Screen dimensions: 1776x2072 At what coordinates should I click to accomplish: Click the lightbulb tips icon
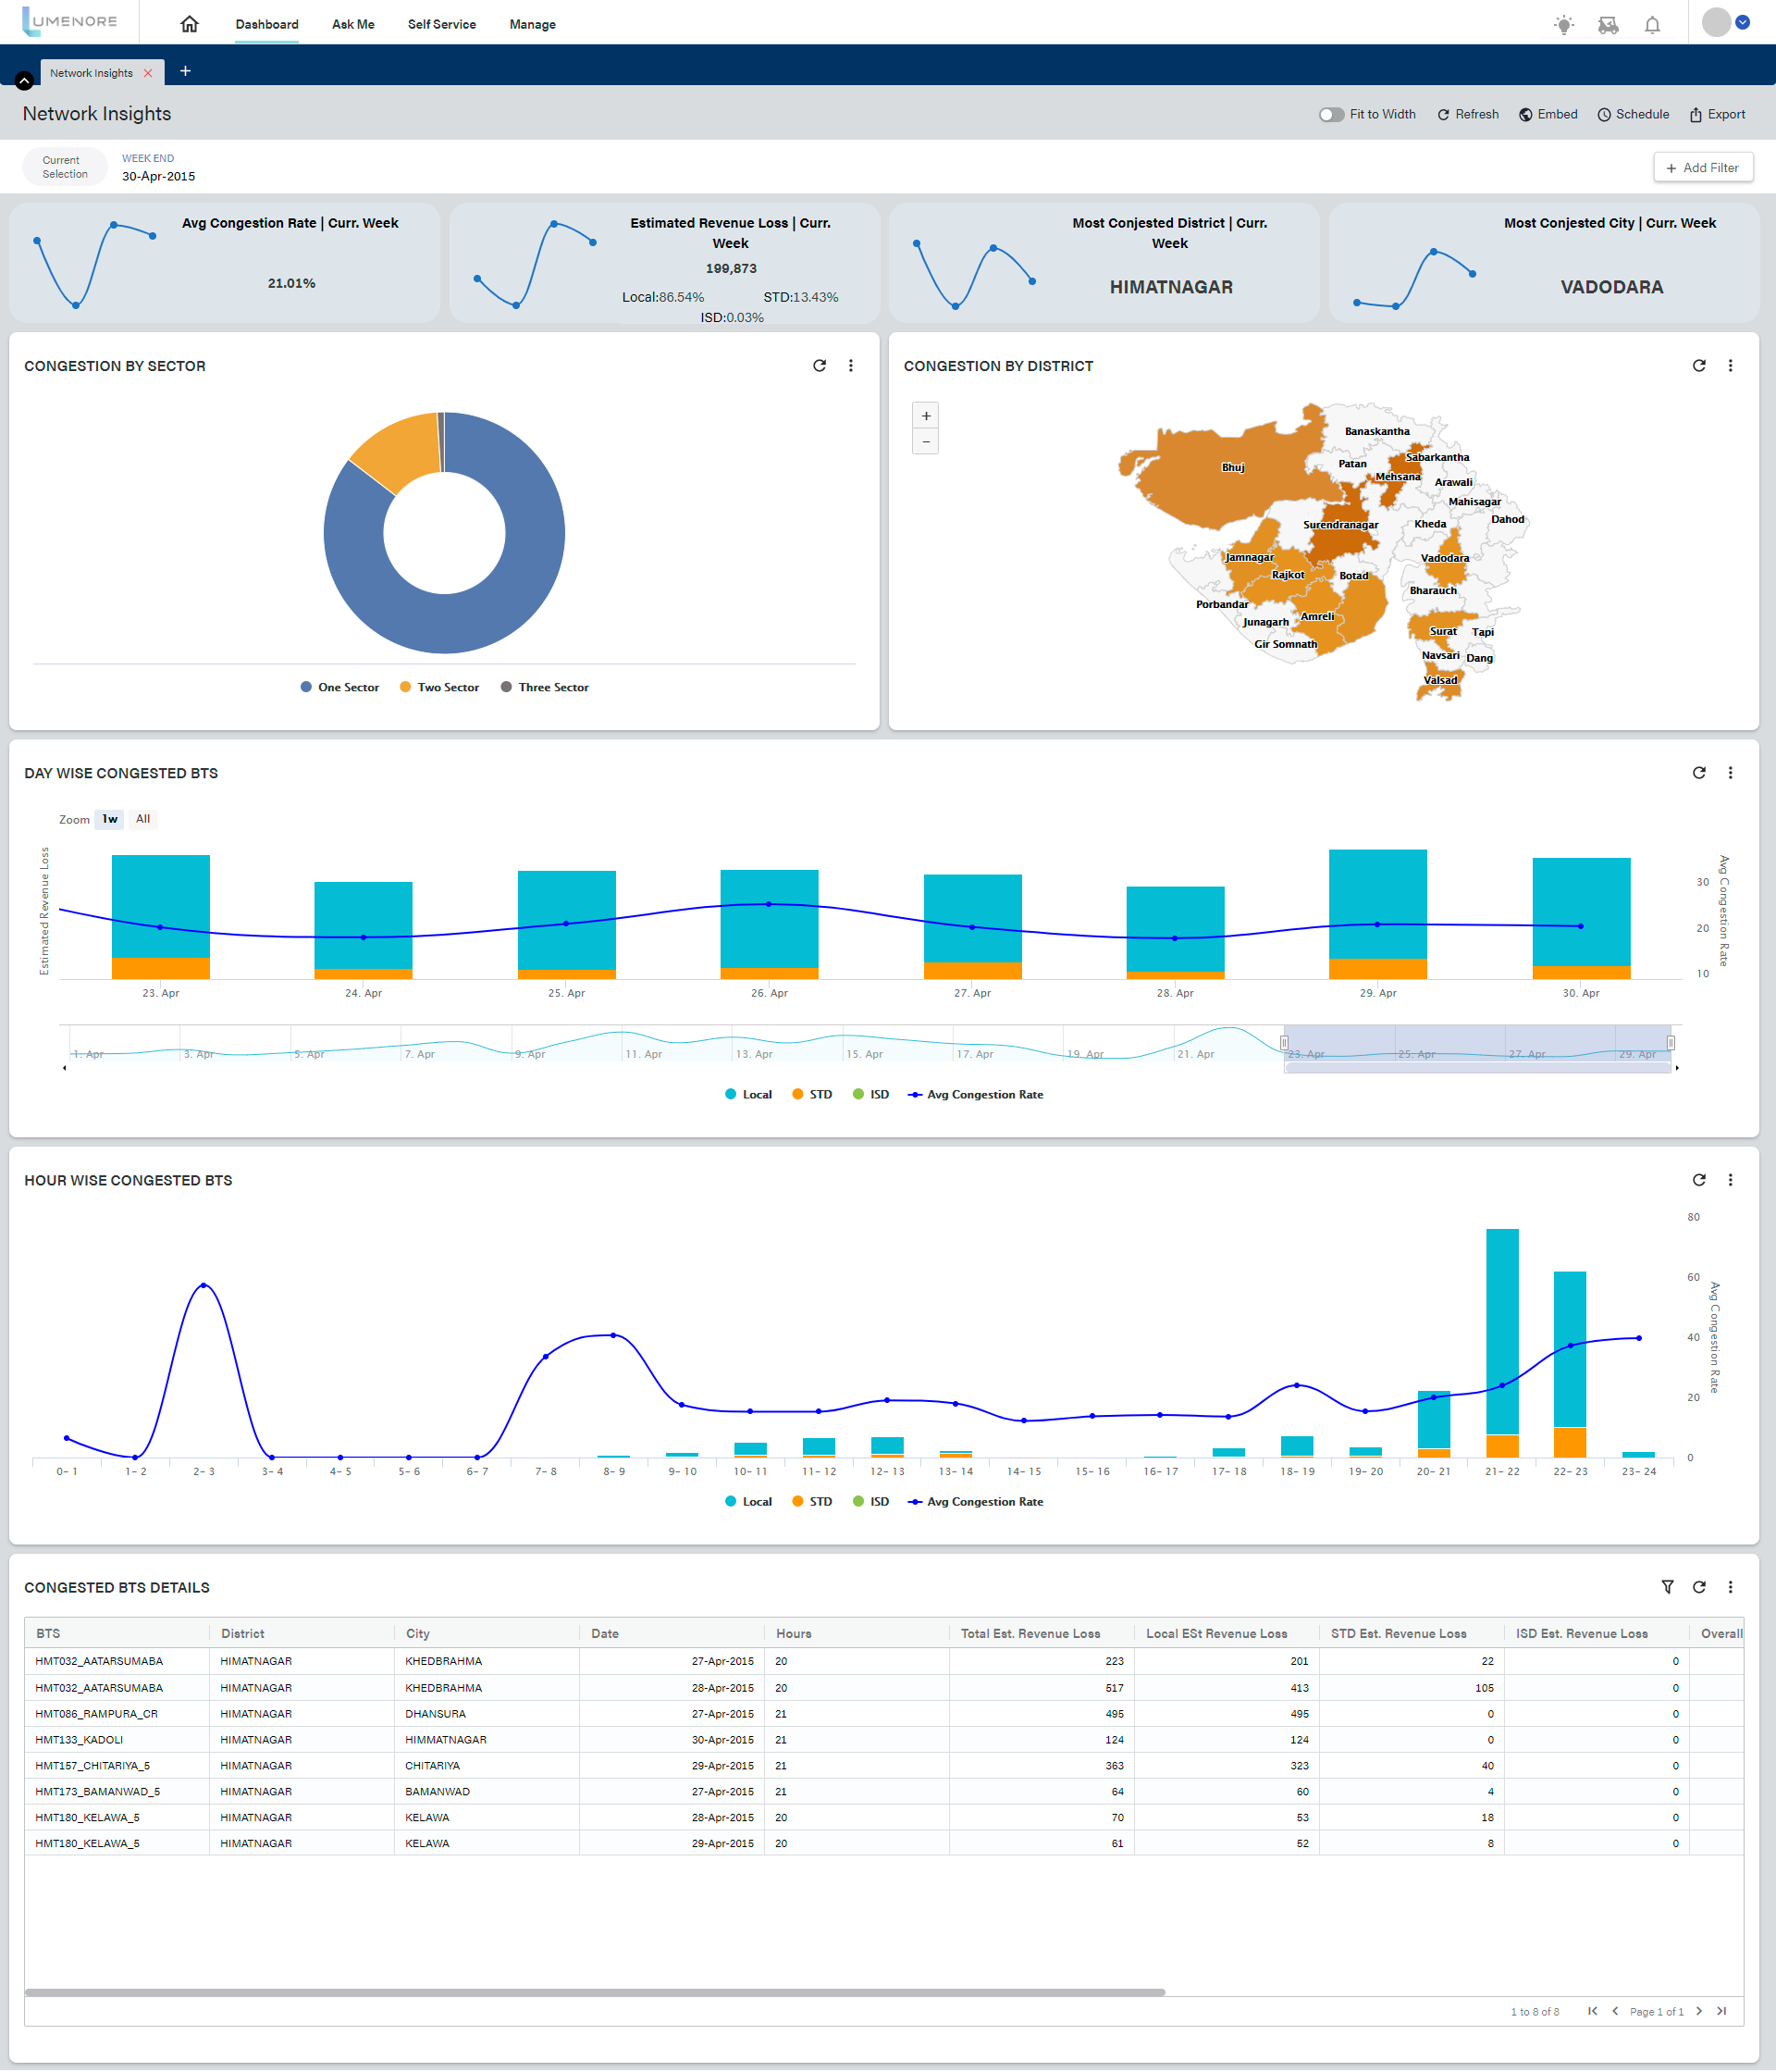coord(1564,25)
